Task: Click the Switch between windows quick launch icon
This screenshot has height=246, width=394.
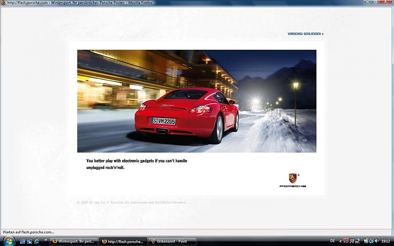Action: (30, 242)
